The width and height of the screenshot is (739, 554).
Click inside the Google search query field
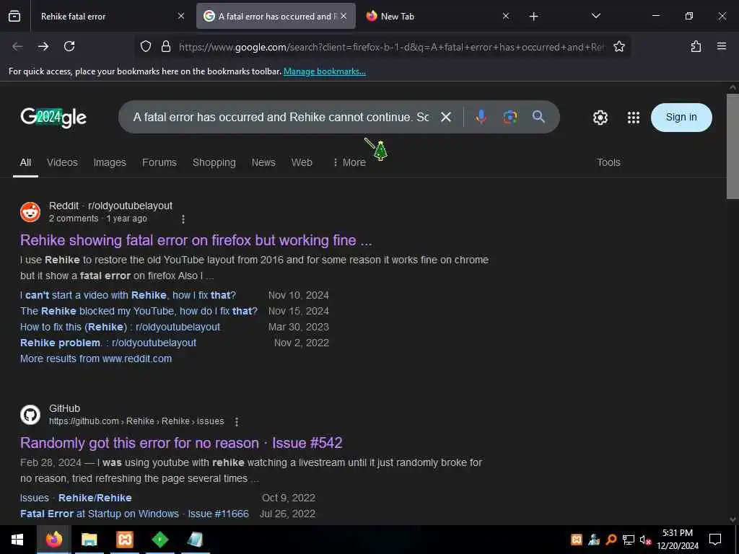point(281,117)
